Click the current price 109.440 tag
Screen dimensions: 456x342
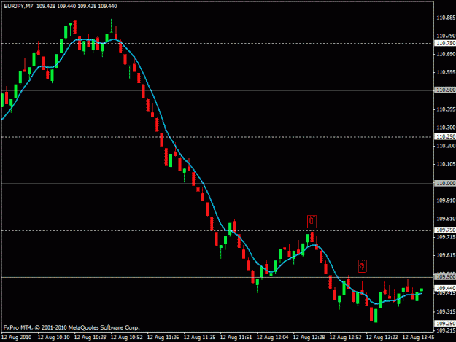tap(445, 288)
